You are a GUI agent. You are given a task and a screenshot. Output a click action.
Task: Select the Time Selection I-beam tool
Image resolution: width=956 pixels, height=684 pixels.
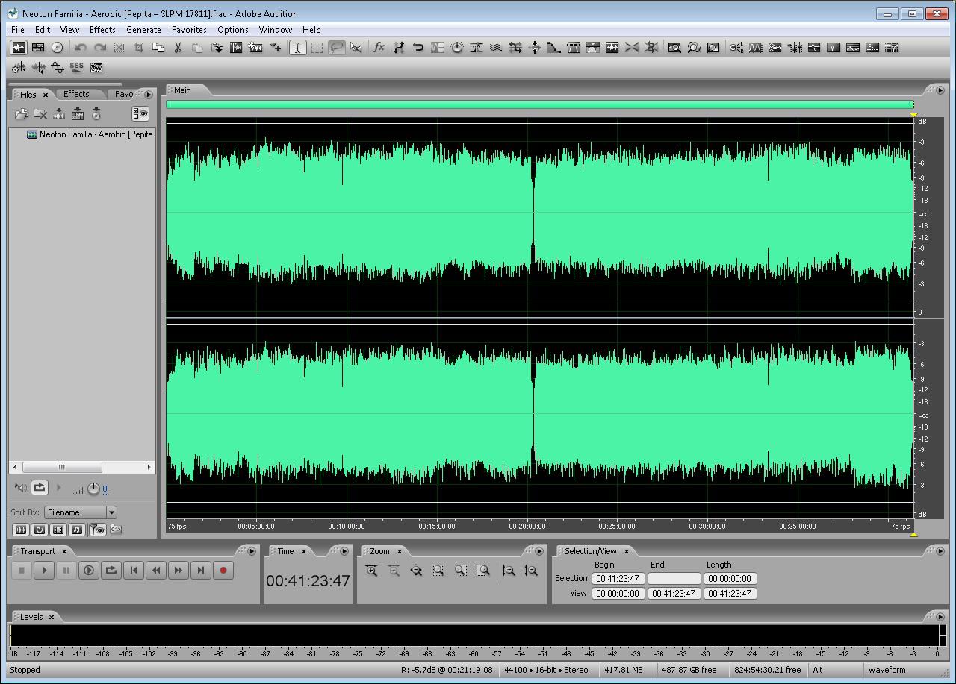click(297, 48)
